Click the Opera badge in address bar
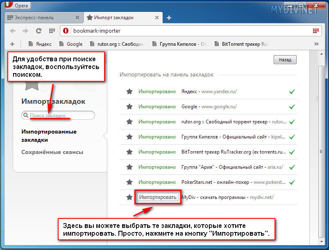Screen dimensions: 329x250 point(66,31)
